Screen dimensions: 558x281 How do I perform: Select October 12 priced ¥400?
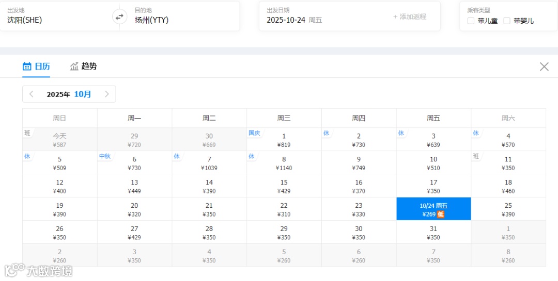tap(60, 186)
